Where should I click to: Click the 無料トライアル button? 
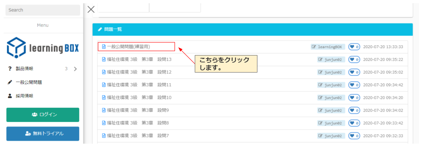coord(43,133)
